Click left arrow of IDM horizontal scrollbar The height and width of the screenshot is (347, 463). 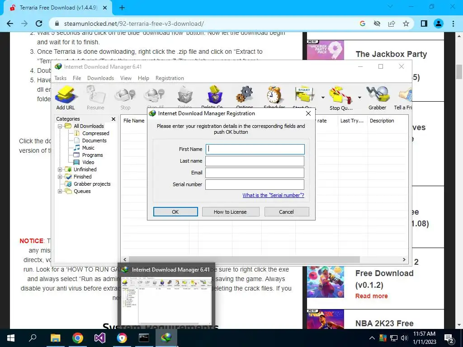point(125,260)
